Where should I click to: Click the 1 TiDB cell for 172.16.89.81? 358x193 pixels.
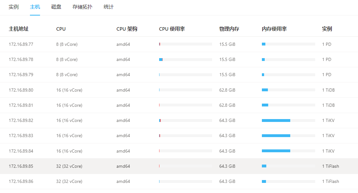(x=328, y=105)
